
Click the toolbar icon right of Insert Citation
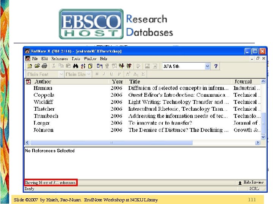coord(107,66)
